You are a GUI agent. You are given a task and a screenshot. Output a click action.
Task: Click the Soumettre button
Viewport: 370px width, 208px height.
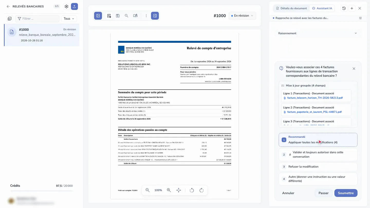point(346,193)
